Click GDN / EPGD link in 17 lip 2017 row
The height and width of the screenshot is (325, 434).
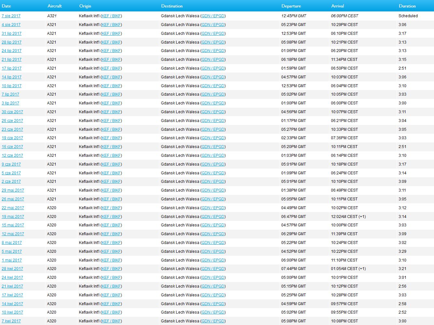point(213,68)
